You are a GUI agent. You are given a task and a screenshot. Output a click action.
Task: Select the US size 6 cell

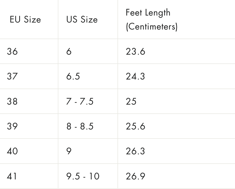pyautogui.click(x=69, y=52)
